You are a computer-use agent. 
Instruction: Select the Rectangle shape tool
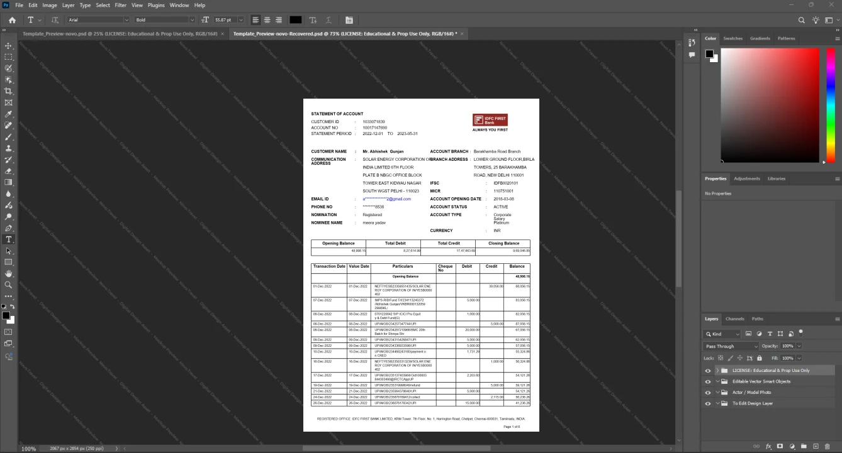[x=9, y=262]
